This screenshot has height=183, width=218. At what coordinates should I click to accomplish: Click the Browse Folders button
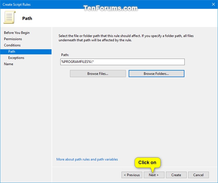156,74
